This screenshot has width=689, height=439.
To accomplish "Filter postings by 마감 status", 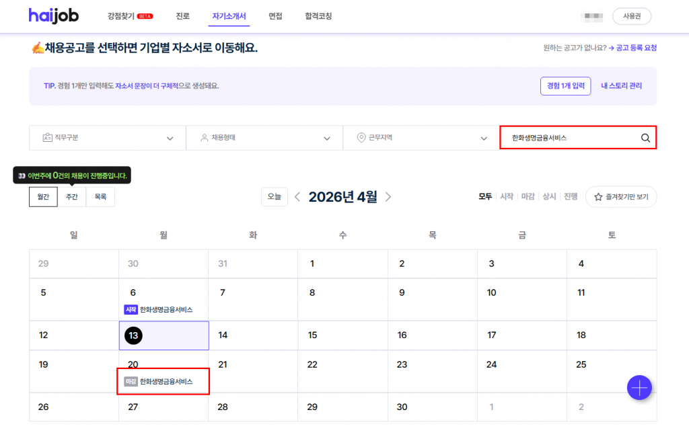I will point(528,197).
